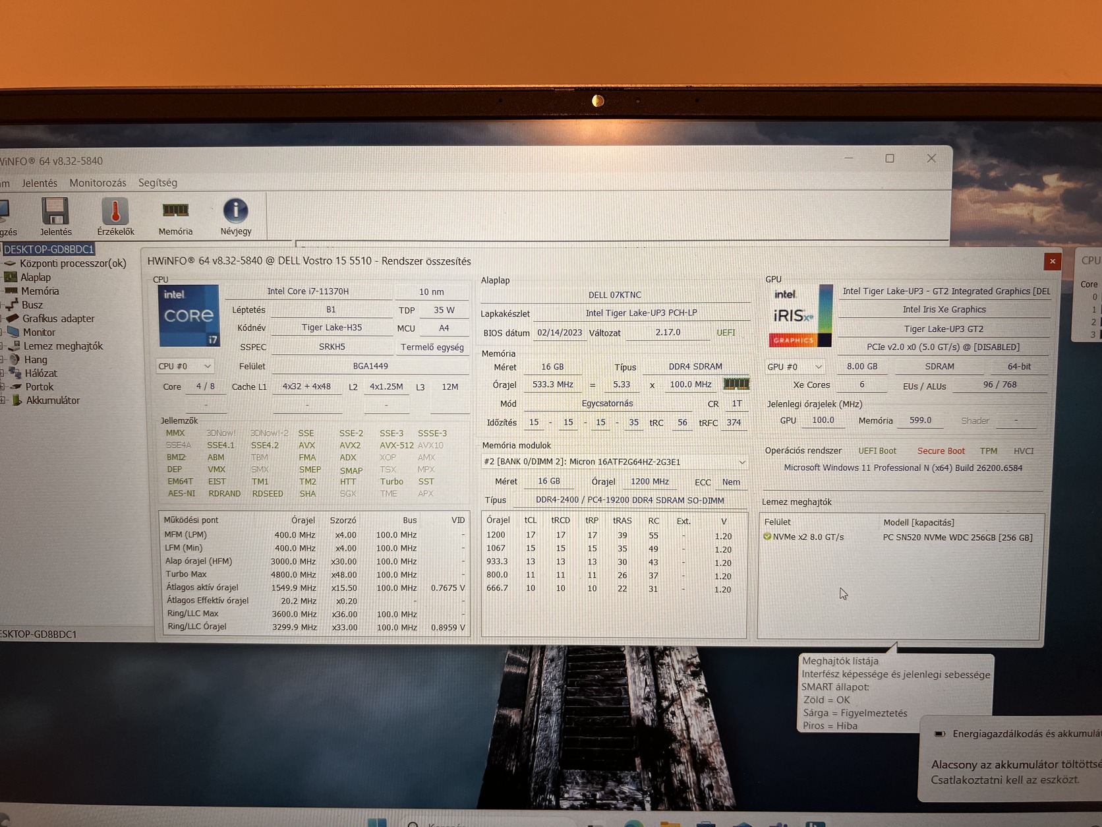Click the Tiger Lake-H35 codename value
This screenshot has width=1102, height=827.
pos(332,328)
